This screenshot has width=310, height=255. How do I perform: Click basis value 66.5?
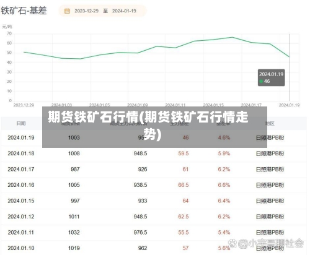pos(184,185)
